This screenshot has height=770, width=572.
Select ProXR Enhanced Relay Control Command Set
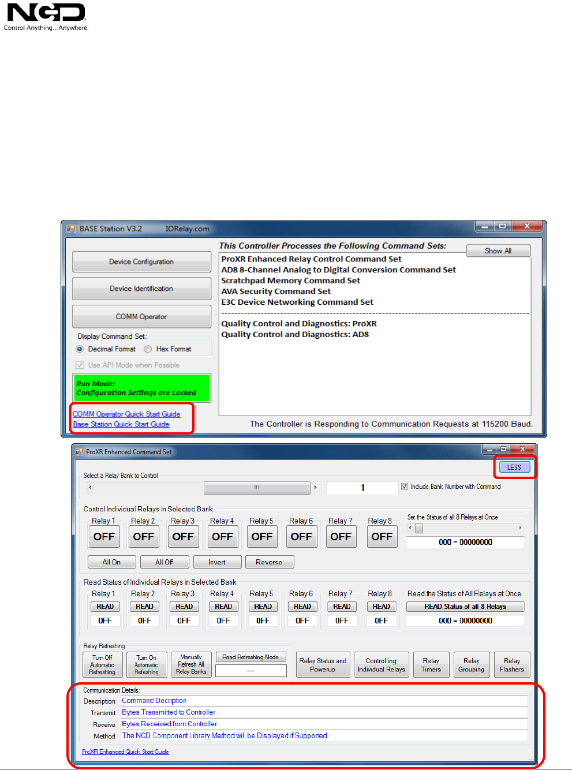(x=311, y=259)
